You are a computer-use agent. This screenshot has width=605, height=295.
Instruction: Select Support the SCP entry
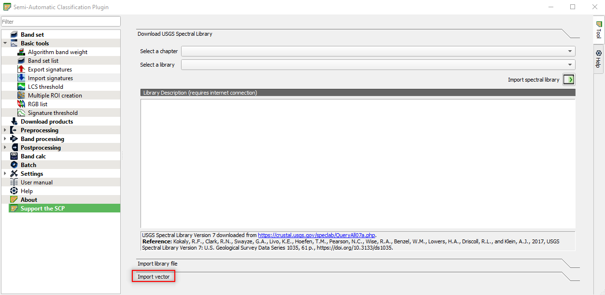[42, 209]
